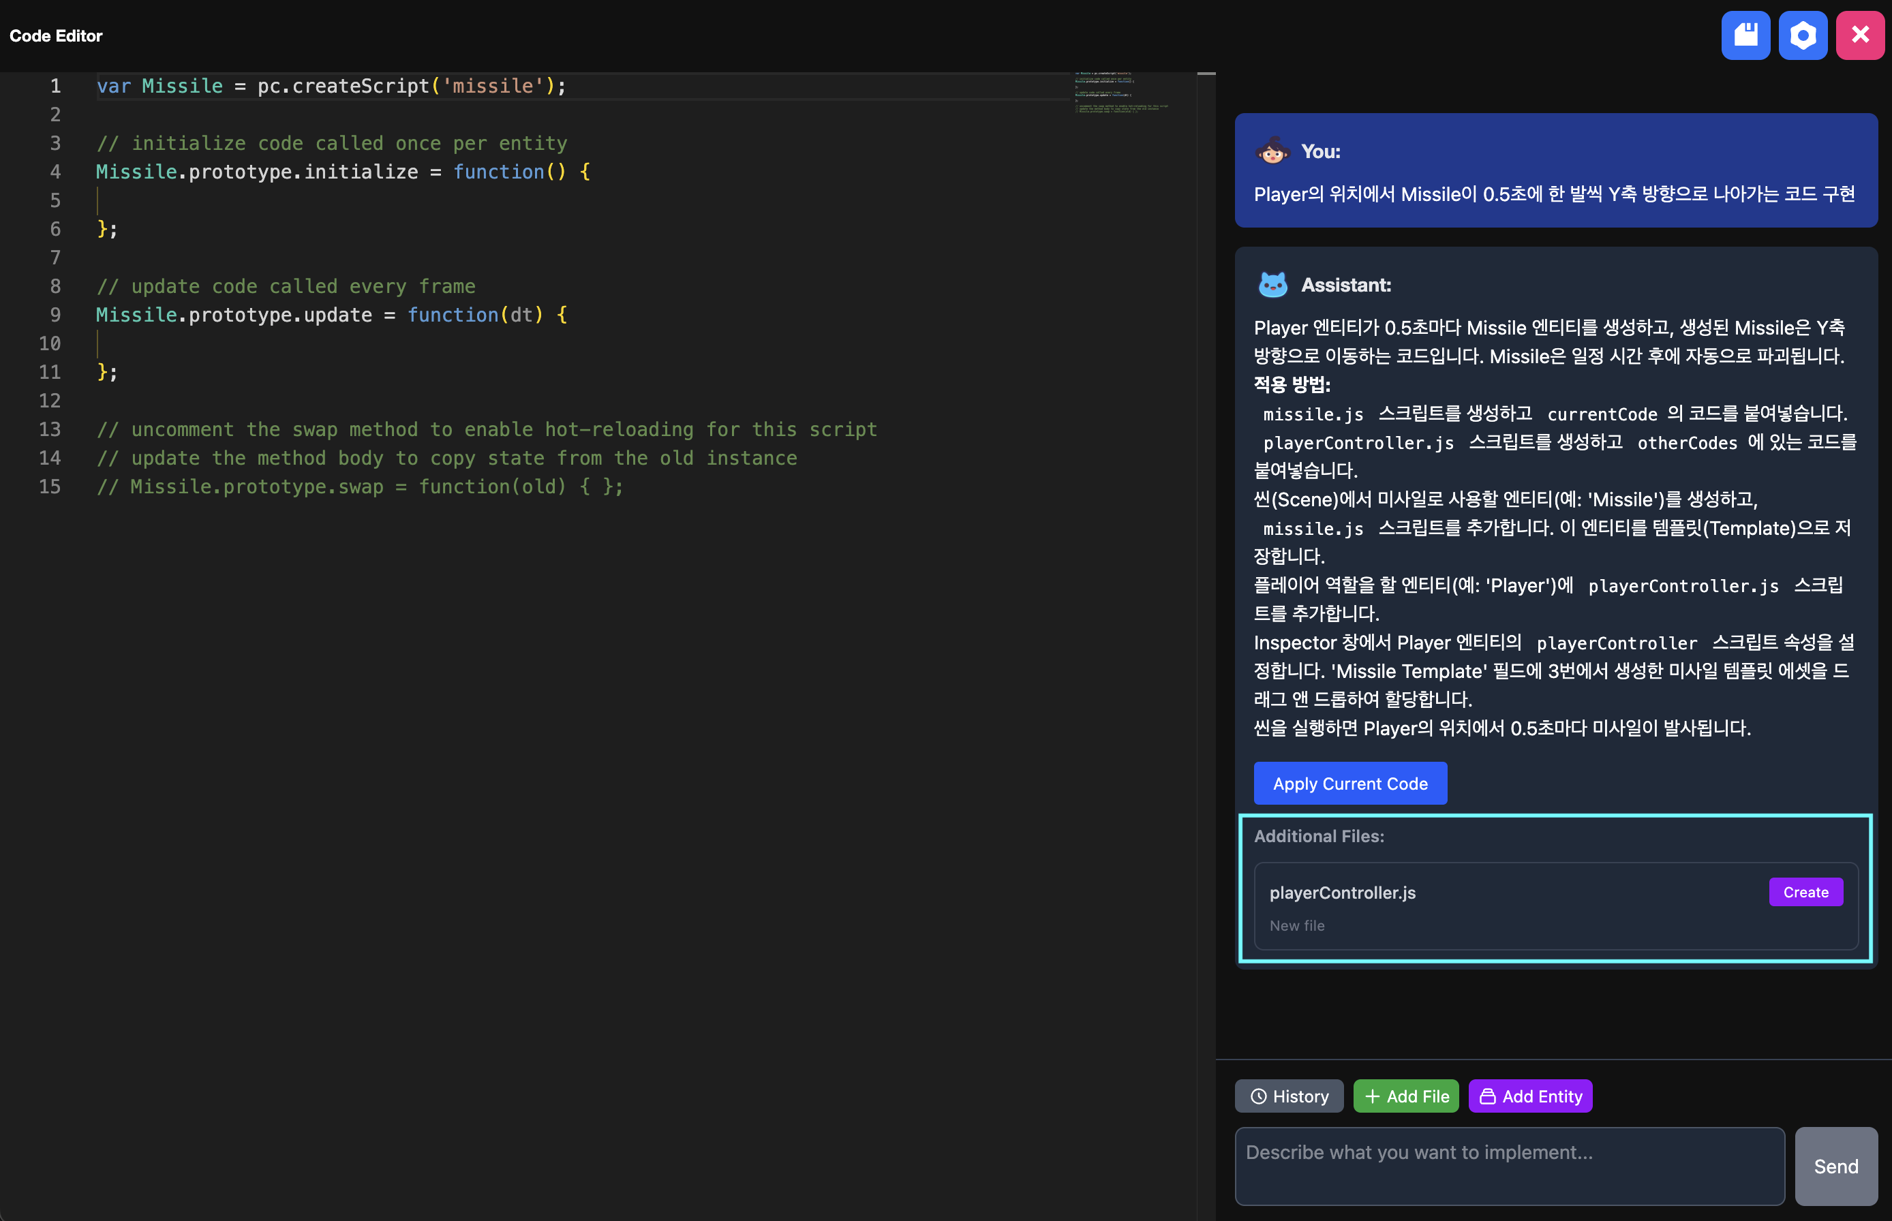Screen dimensions: 1892x1221
Task: Send the chat message
Action: (1835, 1166)
